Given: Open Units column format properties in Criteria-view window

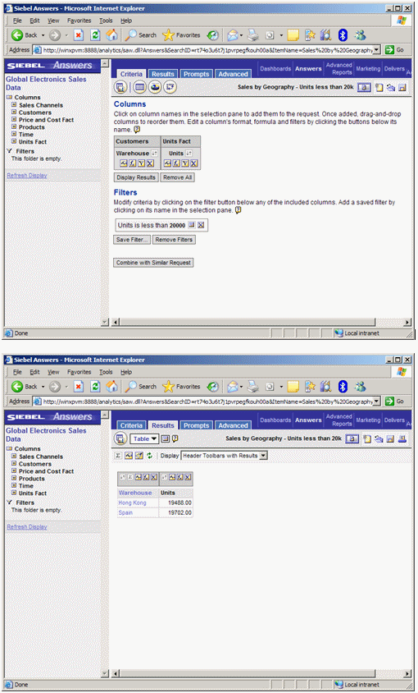Looking at the screenshot, I should tap(167, 163).
